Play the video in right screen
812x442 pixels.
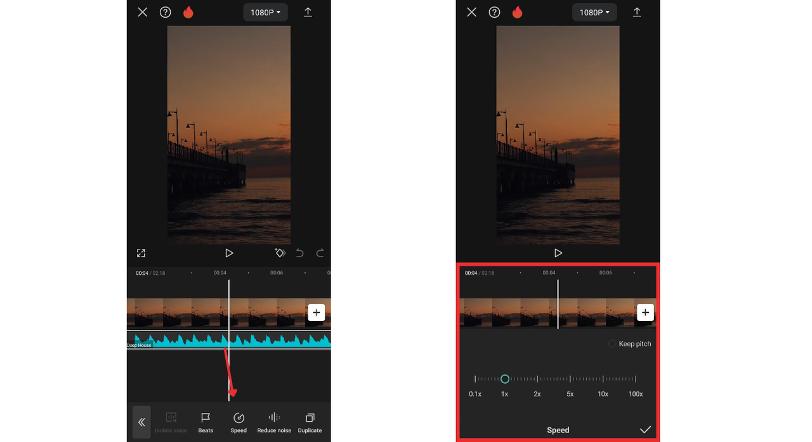tap(558, 253)
